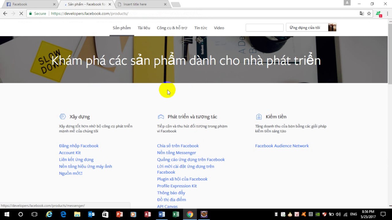
Task: Open Wi-Fi network settings in tray
Action: [345, 214]
